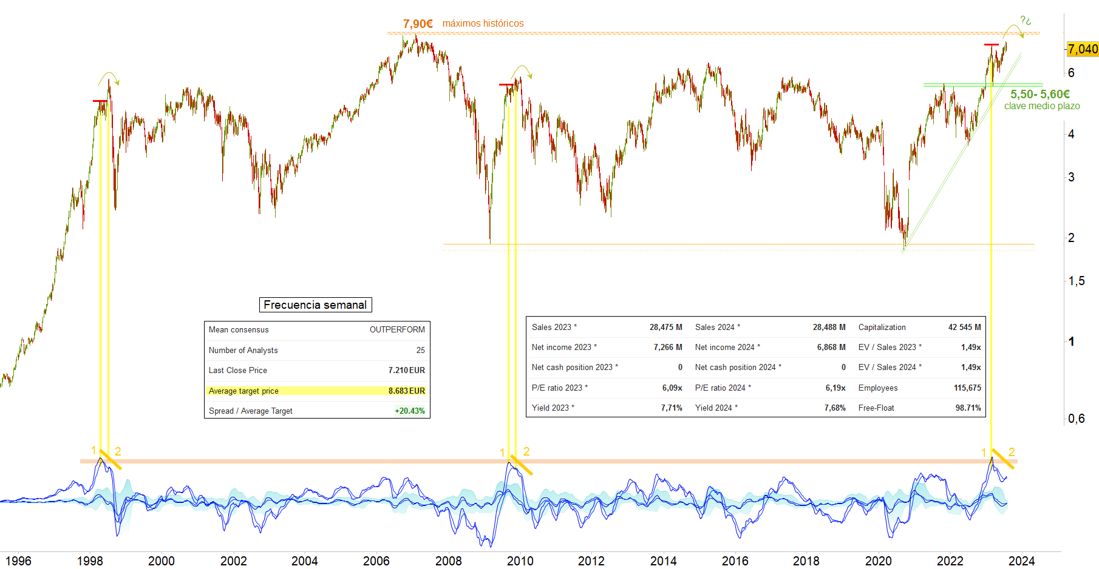Click the 7,90€ all-time high label

tap(418, 24)
